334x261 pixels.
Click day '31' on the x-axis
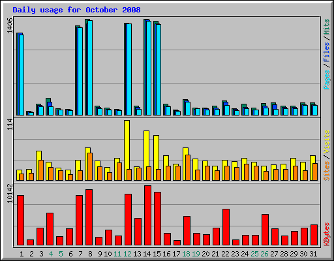[313, 254]
